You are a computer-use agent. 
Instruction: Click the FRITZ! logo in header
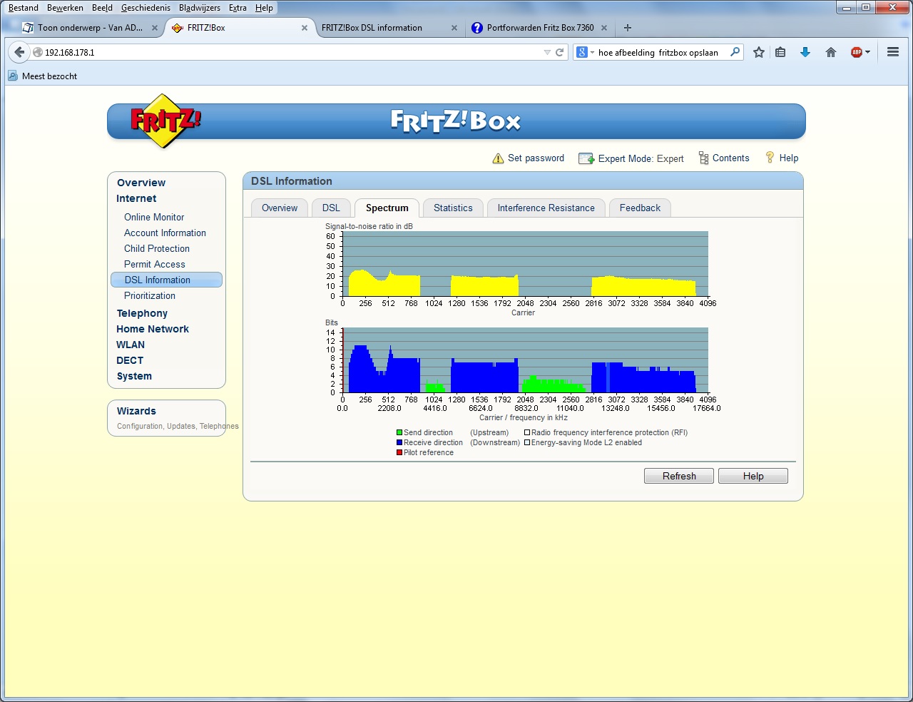[165, 121]
